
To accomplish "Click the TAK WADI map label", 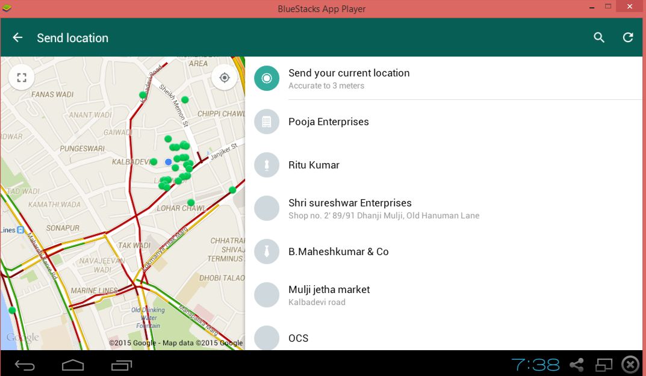I will tap(134, 245).
